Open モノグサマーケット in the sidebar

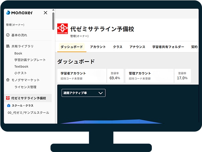pyautogui.click(x=25, y=80)
